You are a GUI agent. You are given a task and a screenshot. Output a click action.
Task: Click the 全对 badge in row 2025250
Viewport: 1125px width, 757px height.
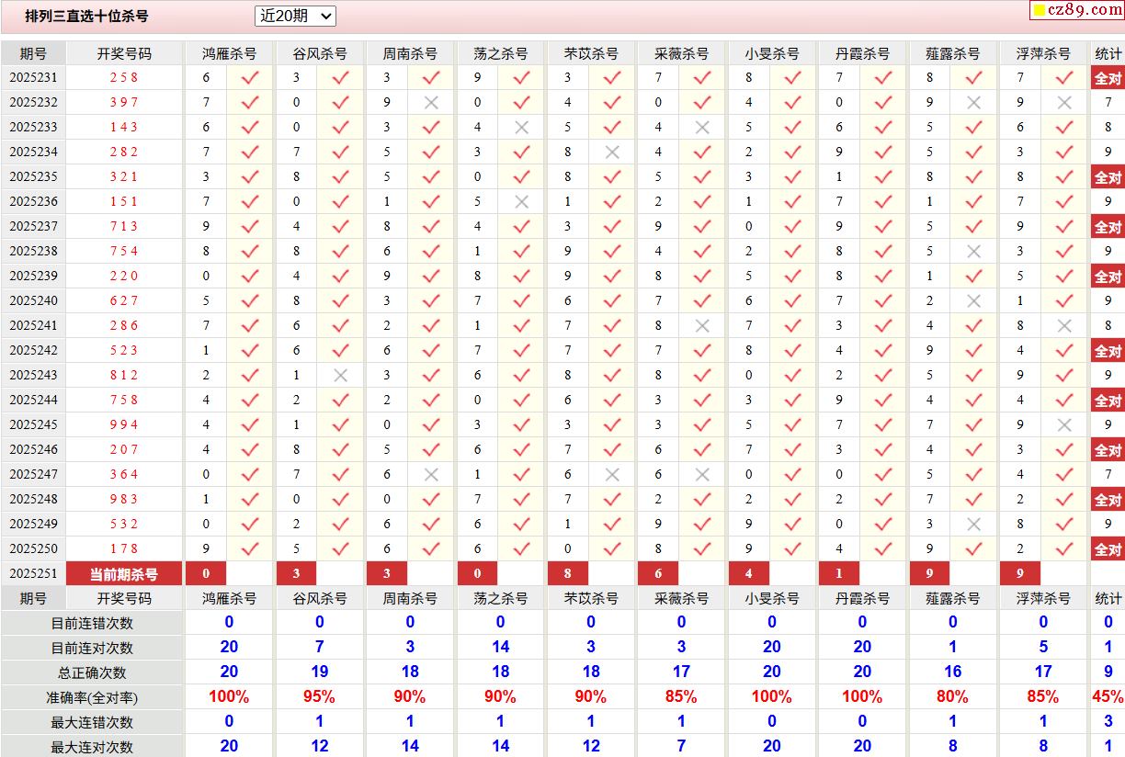(x=1108, y=550)
